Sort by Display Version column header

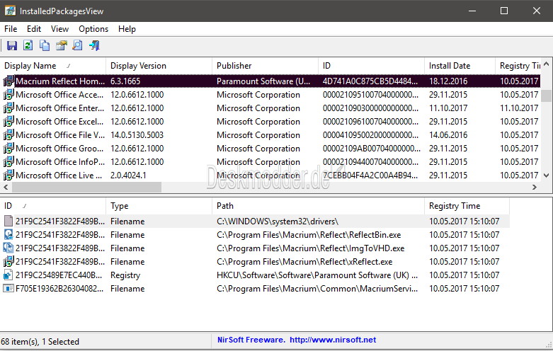tap(159, 66)
